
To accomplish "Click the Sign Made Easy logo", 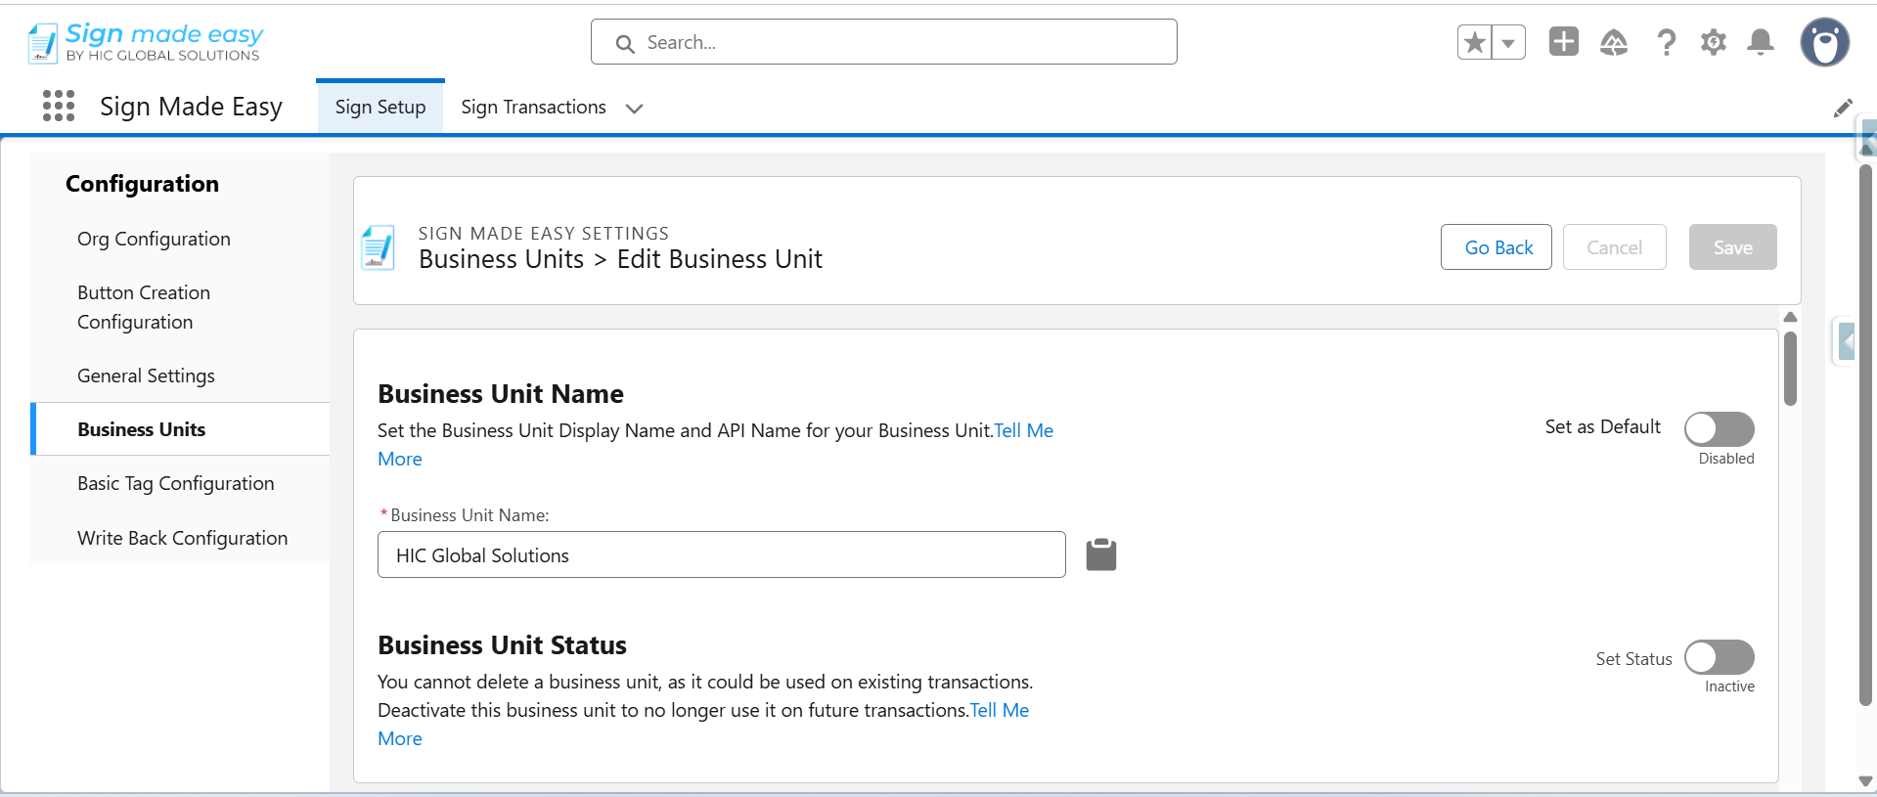I will (x=146, y=43).
